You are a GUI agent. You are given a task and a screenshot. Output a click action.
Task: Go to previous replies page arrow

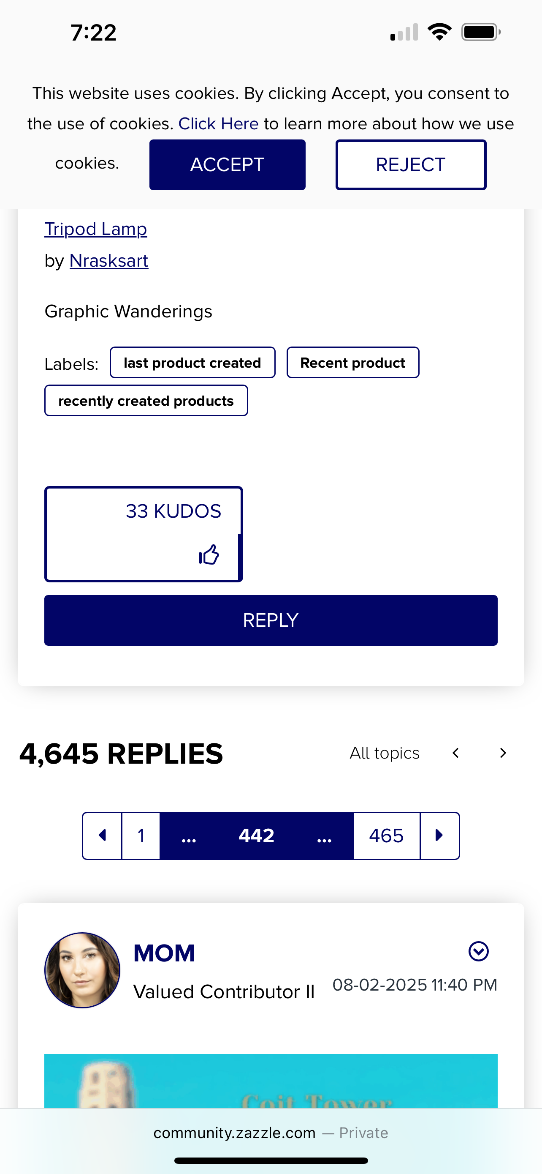[103, 835]
